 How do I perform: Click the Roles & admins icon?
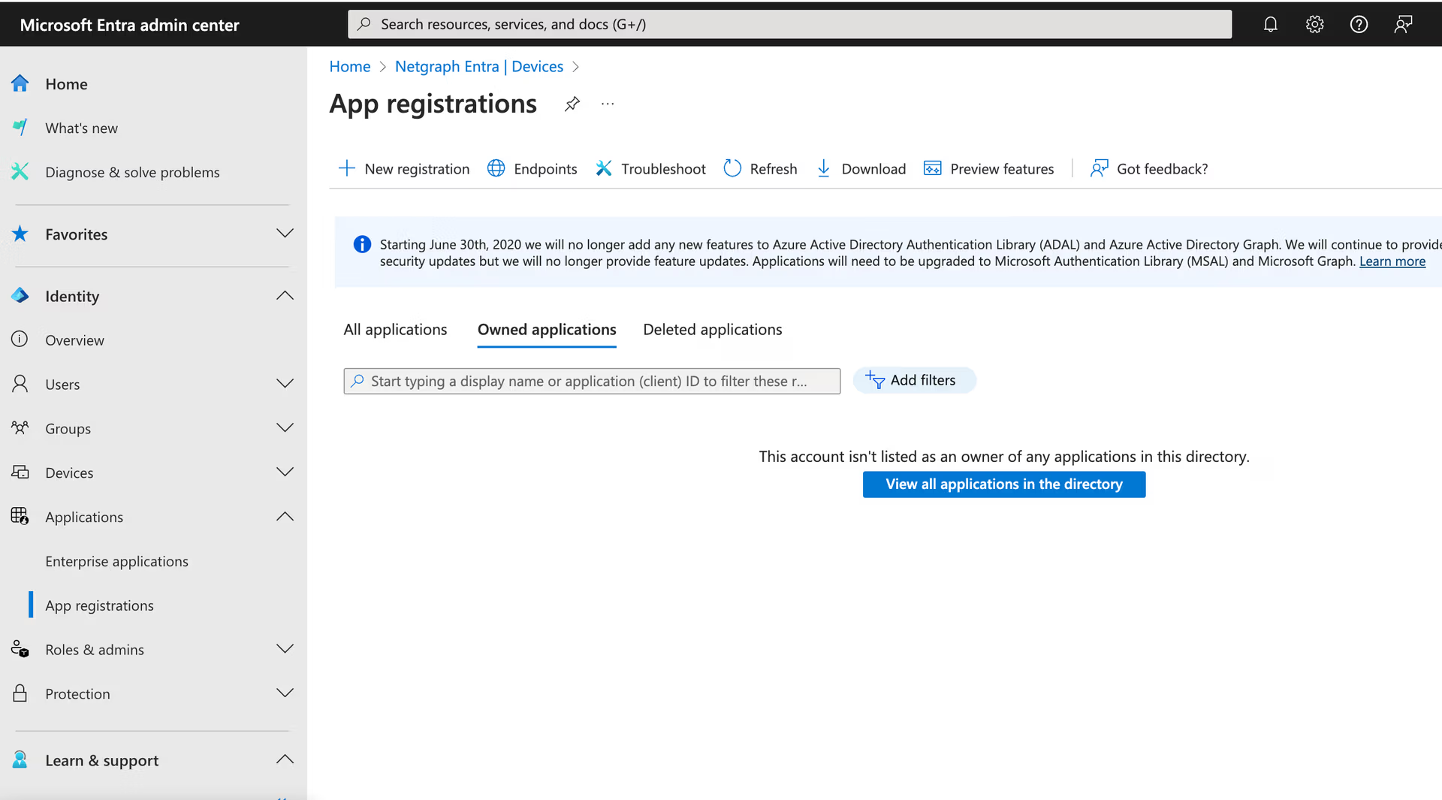click(20, 649)
